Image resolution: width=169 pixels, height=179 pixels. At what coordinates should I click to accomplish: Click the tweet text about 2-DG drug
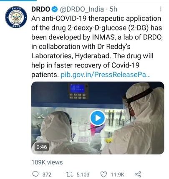97,47
